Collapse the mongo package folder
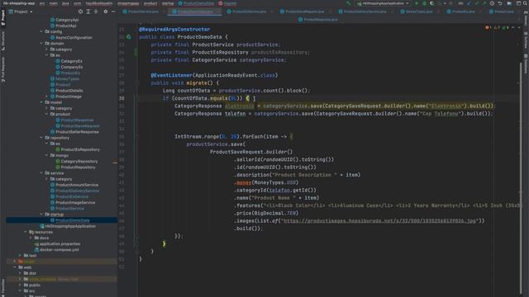529x297 pixels. pos(47,155)
